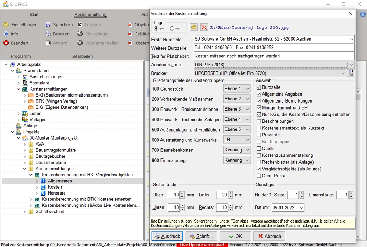Increase the Oben margin spinner
This screenshot has width=367, height=247.
tap(182, 193)
